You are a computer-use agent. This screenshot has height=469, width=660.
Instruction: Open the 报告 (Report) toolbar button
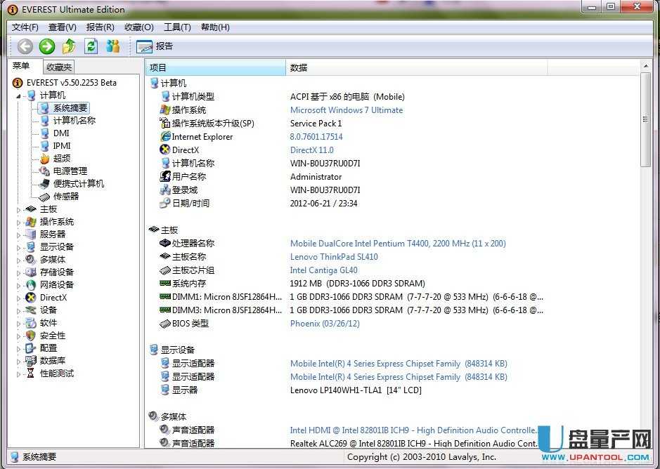155,46
